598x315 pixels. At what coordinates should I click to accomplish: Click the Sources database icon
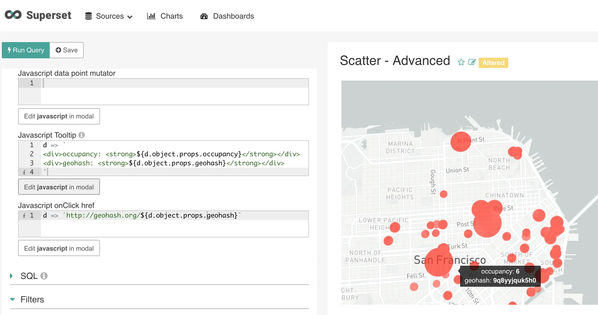point(88,16)
